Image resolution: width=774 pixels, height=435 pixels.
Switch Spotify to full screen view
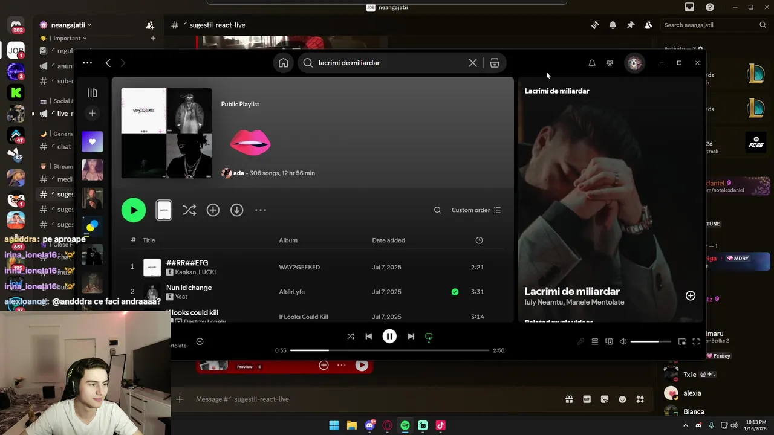coord(696,341)
